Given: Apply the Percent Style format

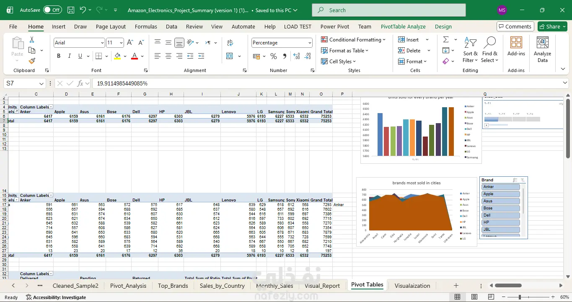Looking at the screenshot, I should coord(274,56).
